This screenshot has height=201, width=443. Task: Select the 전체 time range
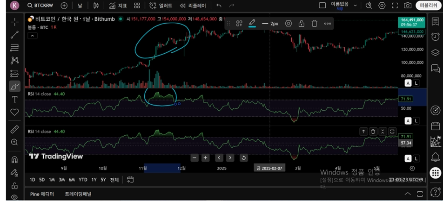click(x=114, y=180)
